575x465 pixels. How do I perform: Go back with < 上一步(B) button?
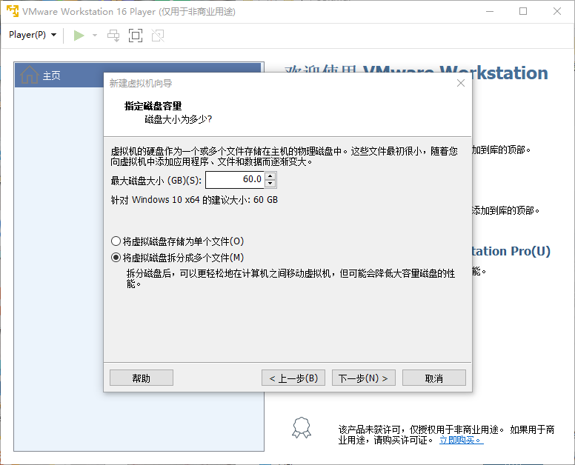pos(293,378)
